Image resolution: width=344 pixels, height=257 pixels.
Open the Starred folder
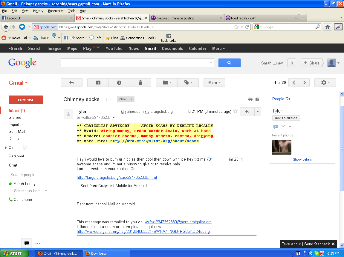[15, 117]
